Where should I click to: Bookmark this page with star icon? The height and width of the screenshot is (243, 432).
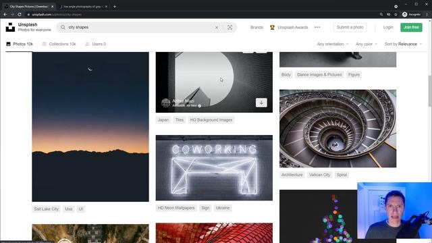396,14
